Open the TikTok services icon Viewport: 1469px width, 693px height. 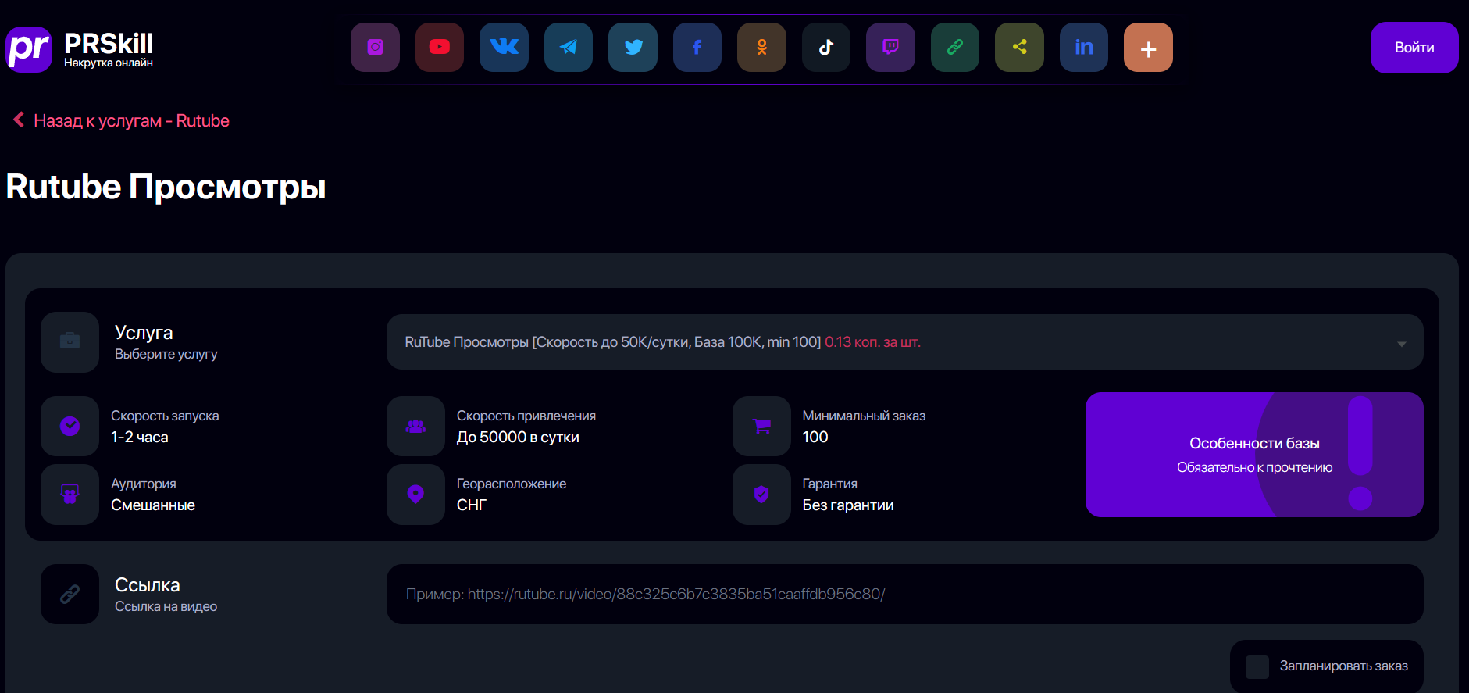(826, 47)
